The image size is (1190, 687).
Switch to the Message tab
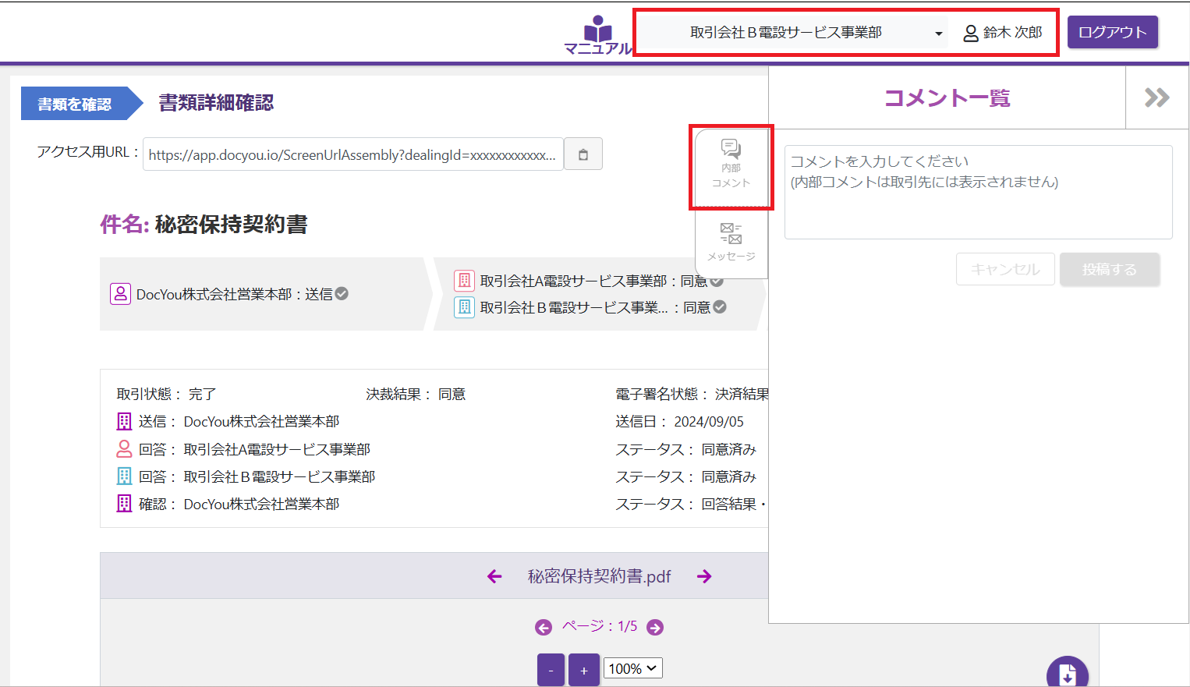tap(731, 241)
